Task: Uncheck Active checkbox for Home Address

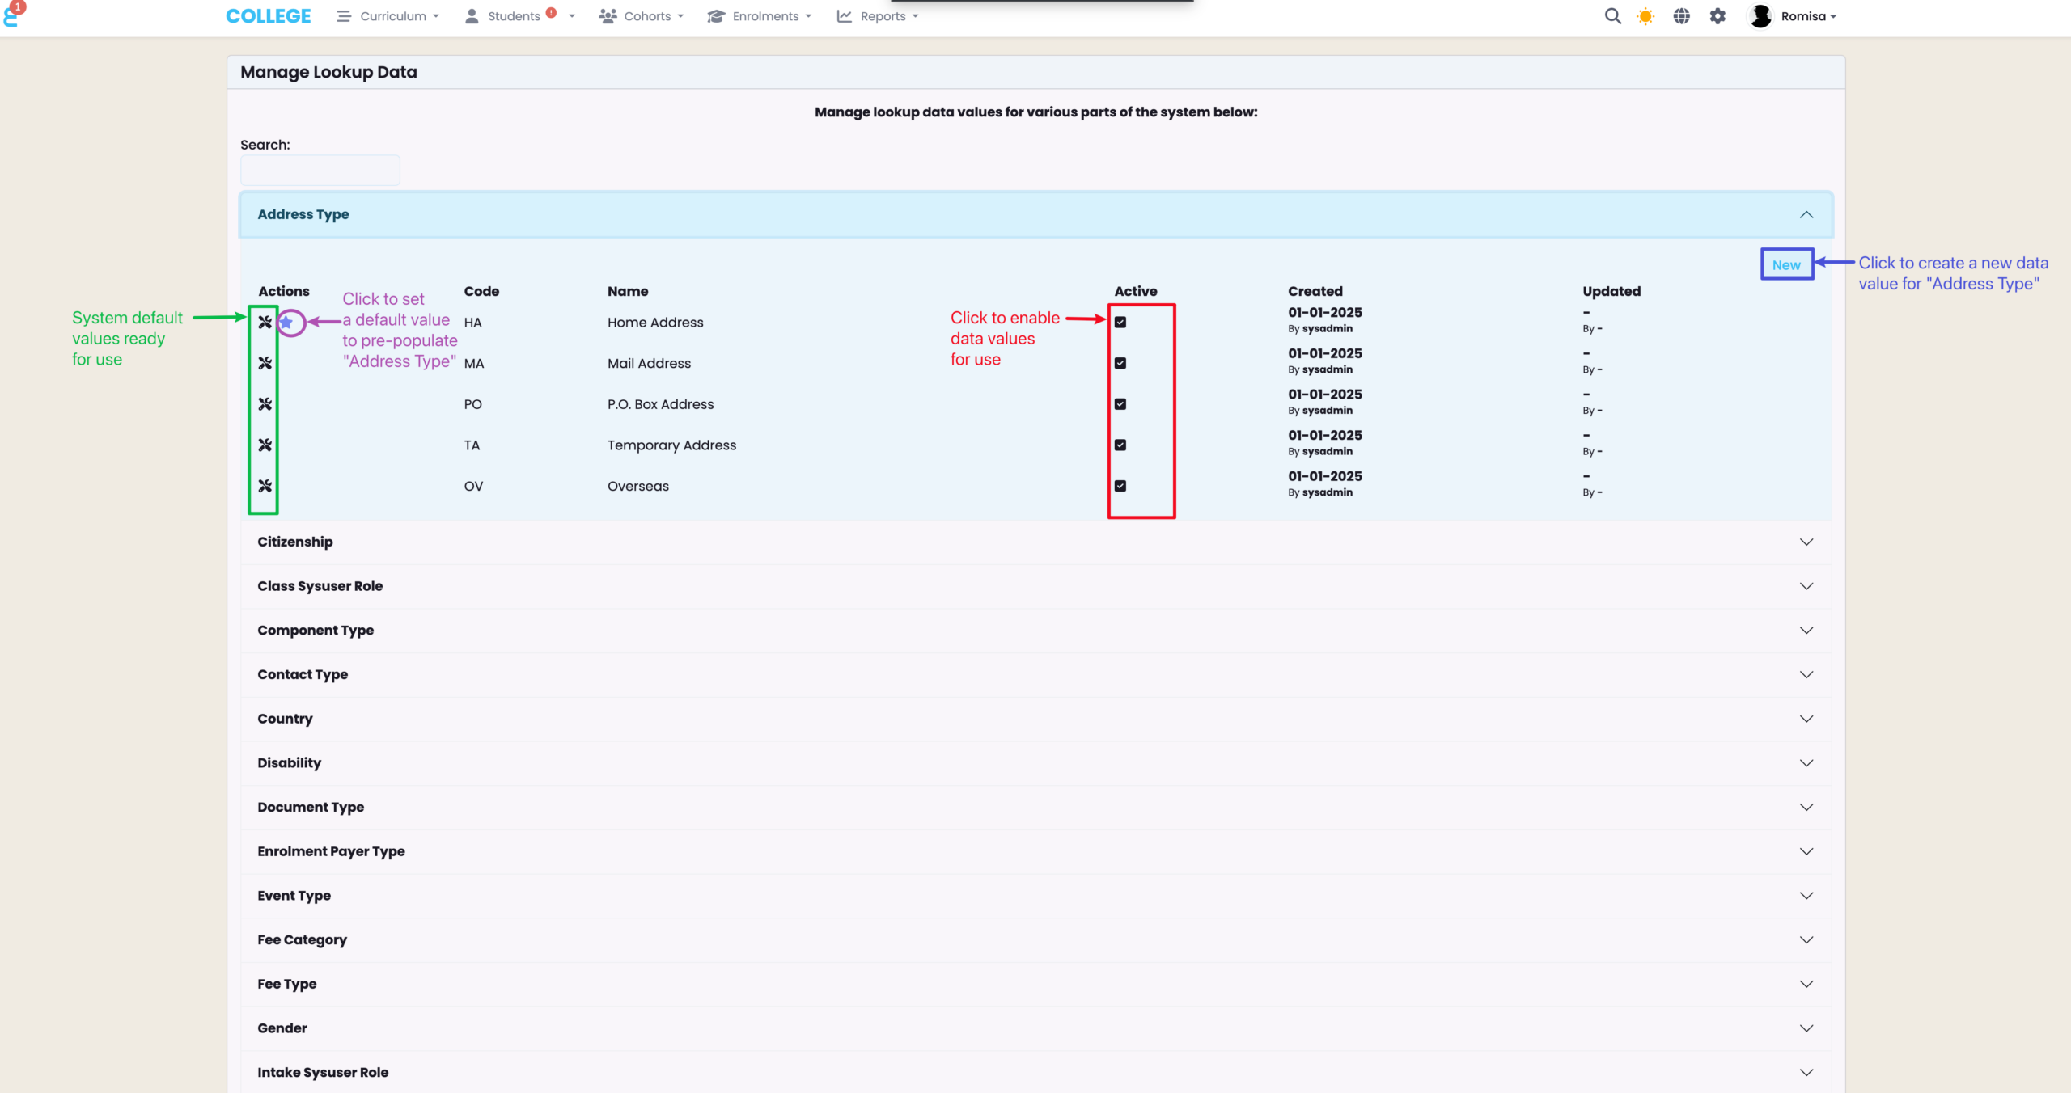Action: click(1120, 323)
